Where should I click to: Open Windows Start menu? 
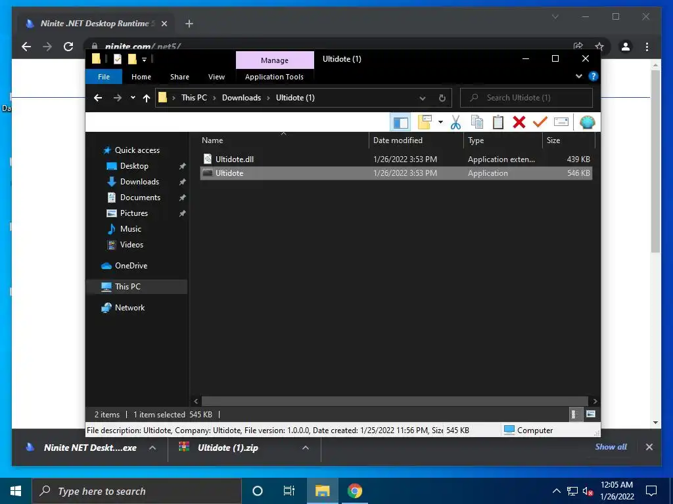pos(16,491)
